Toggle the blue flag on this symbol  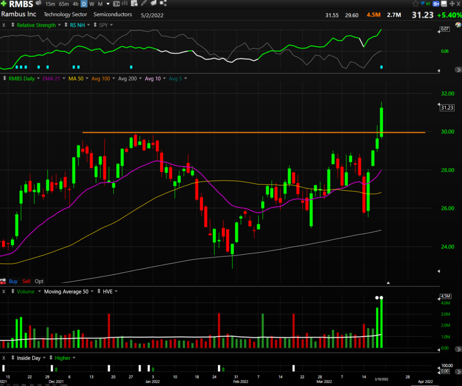(x=423, y=3)
